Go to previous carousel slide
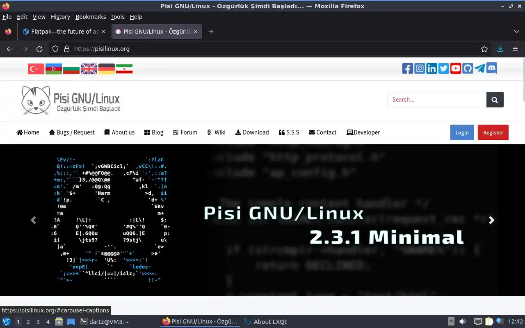 click(x=33, y=220)
